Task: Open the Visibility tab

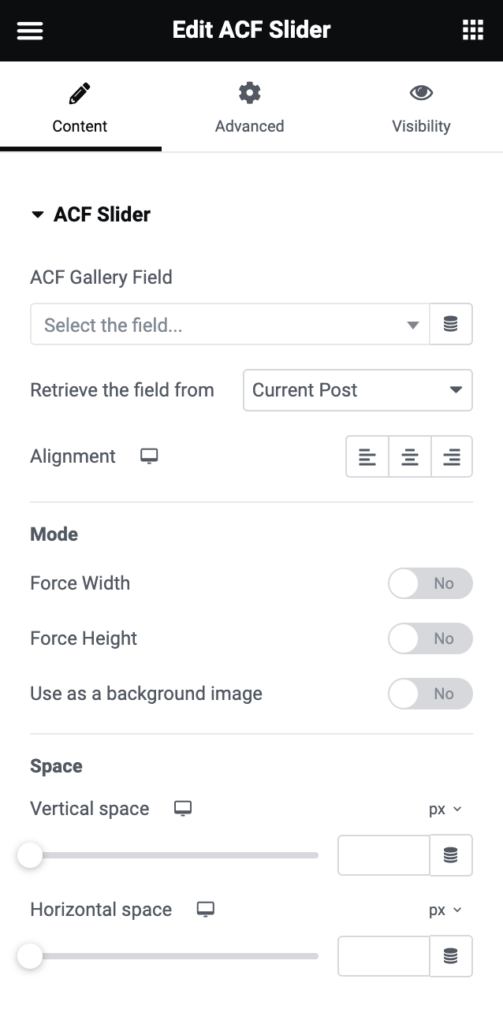Action: tap(421, 106)
